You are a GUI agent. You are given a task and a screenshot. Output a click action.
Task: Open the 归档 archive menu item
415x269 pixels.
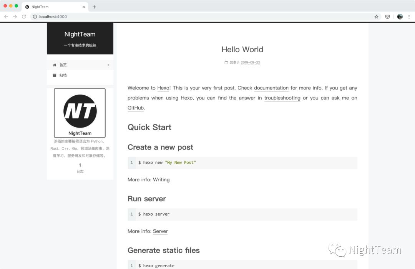[x=80, y=75]
